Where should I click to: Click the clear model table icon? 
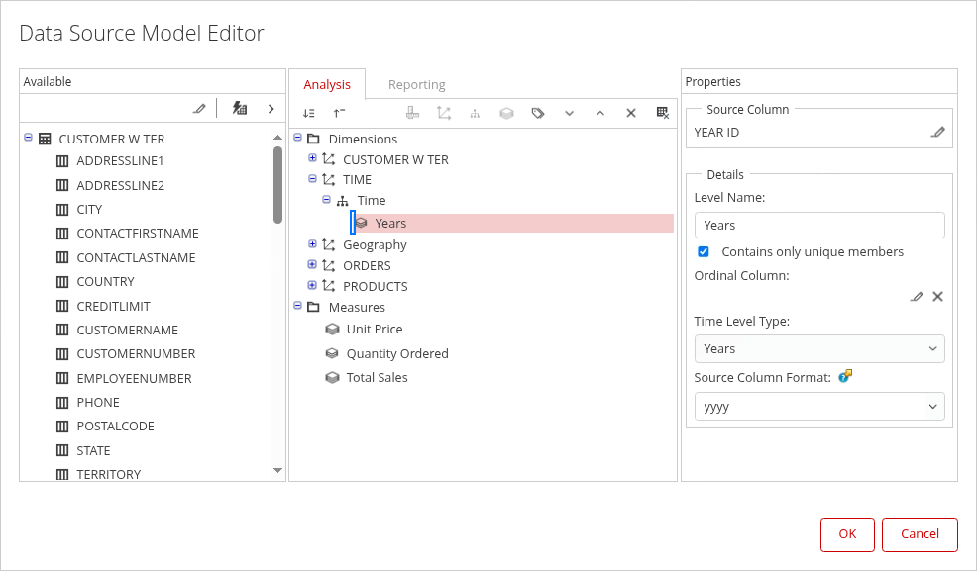663,114
